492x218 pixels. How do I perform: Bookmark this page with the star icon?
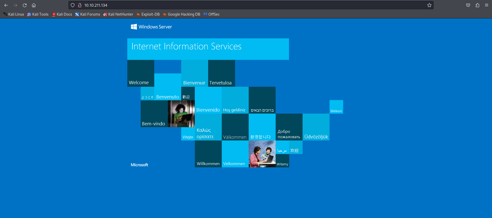tap(429, 5)
